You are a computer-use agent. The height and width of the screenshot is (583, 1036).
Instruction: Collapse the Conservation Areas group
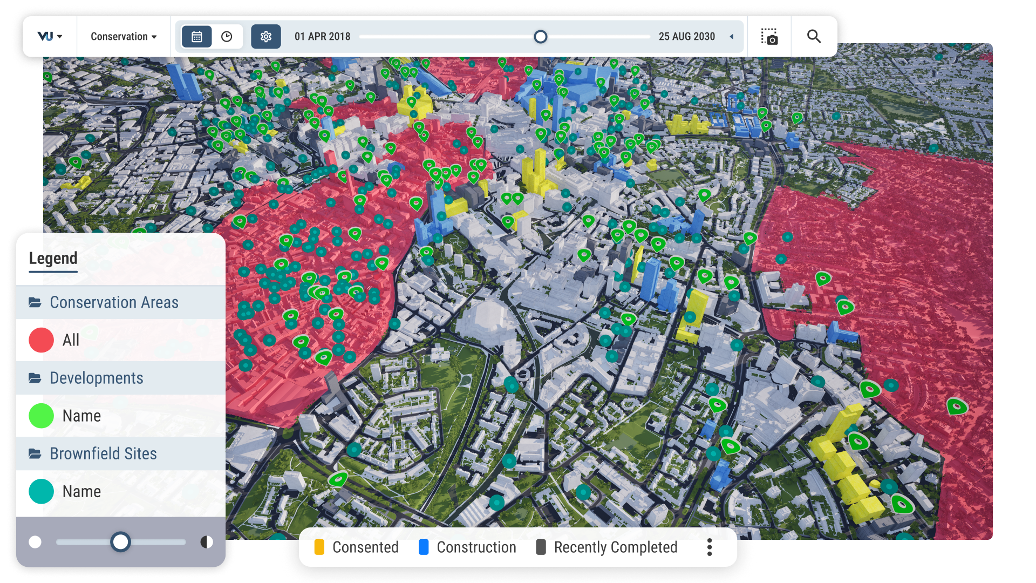121,302
